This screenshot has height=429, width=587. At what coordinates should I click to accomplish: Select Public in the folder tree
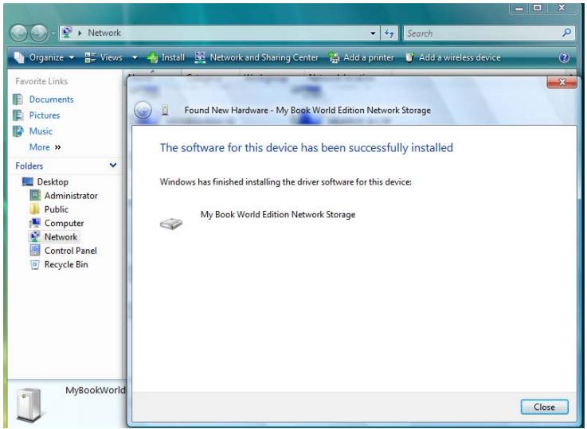[x=57, y=209]
